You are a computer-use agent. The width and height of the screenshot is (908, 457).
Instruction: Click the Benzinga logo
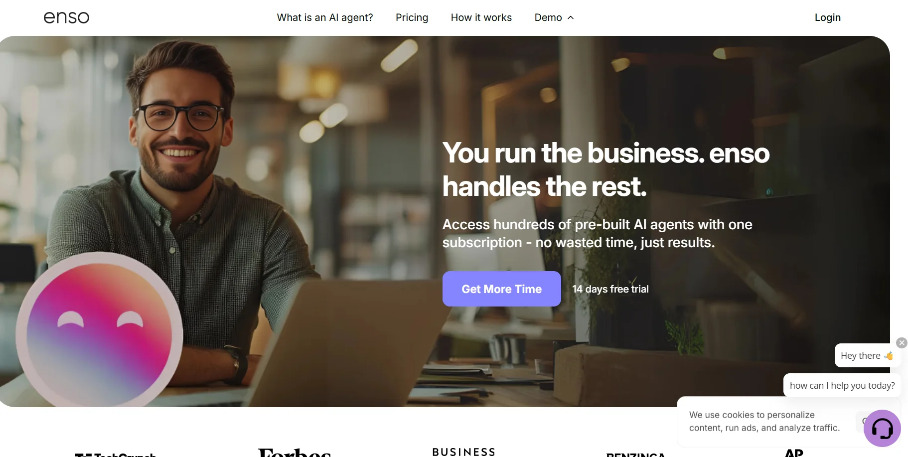tap(635, 455)
